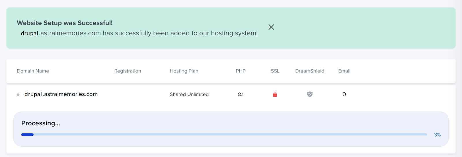The width and height of the screenshot is (462, 157).
Task: Click the Website Setup was Successful heading
Action: (65, 23)
